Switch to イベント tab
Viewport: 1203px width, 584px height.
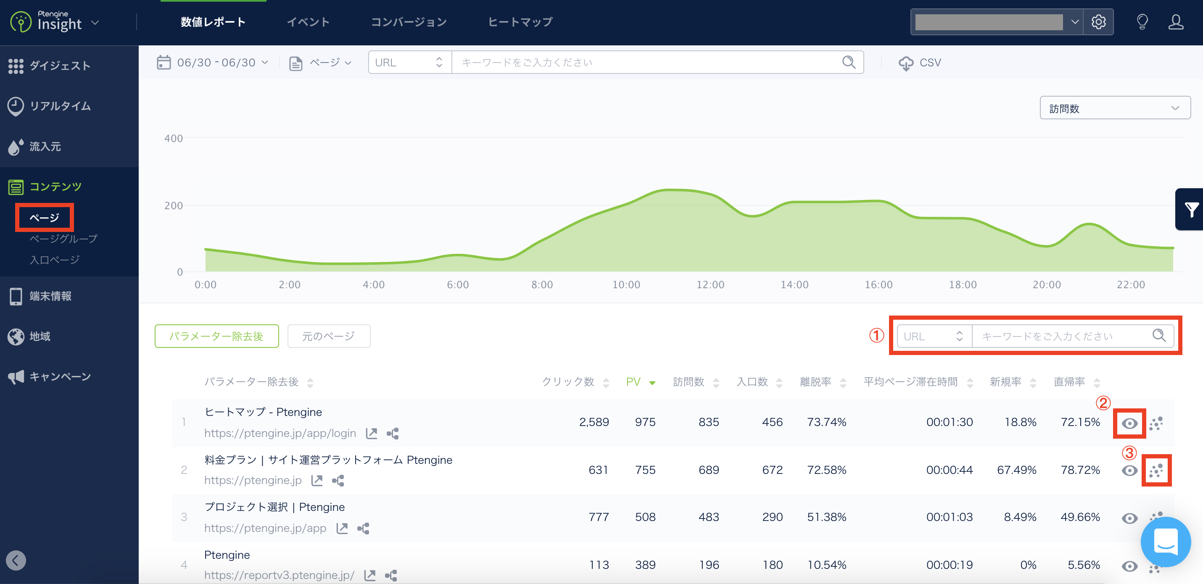[308, 22]
